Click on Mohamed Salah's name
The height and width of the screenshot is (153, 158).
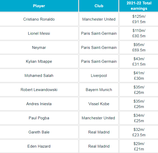point(39,76)
